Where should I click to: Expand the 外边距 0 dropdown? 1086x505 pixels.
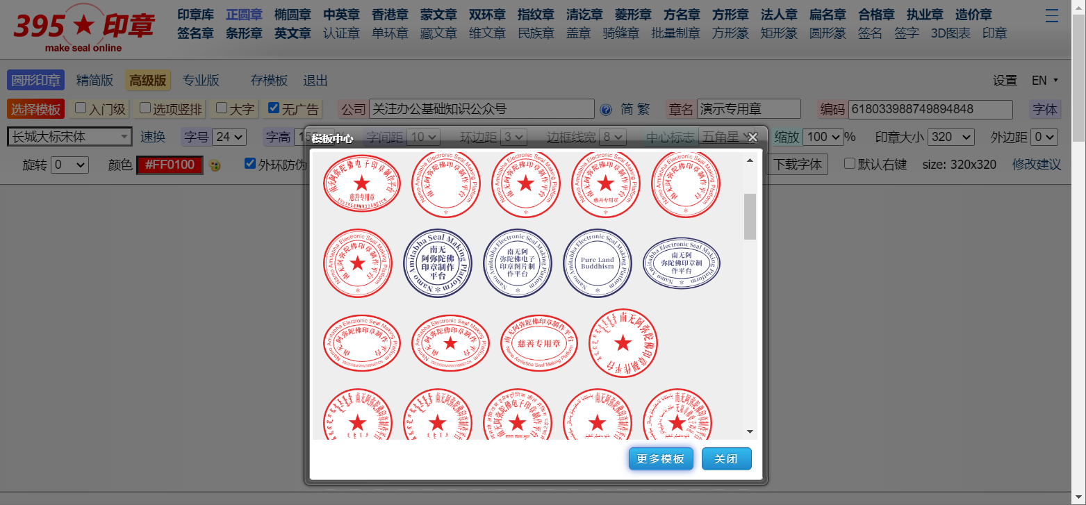(1045, 137)
